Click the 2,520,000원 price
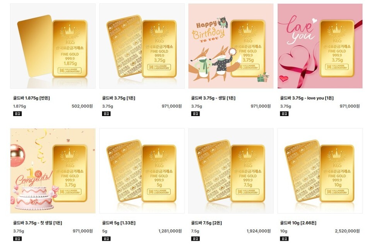375x248 pixels. 347,231
